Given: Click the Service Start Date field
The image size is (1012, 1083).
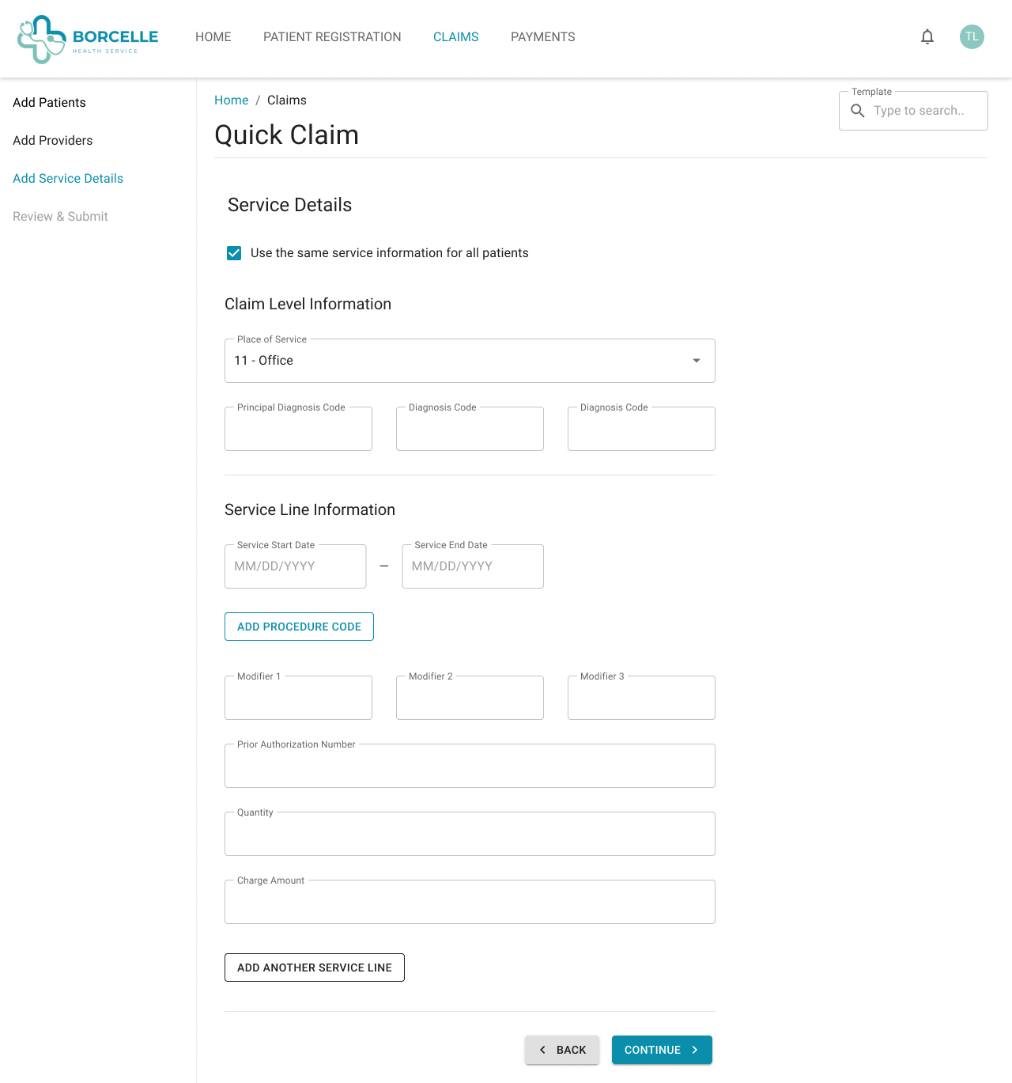Looking at the screenshot, I should click(x=295, y=566).
